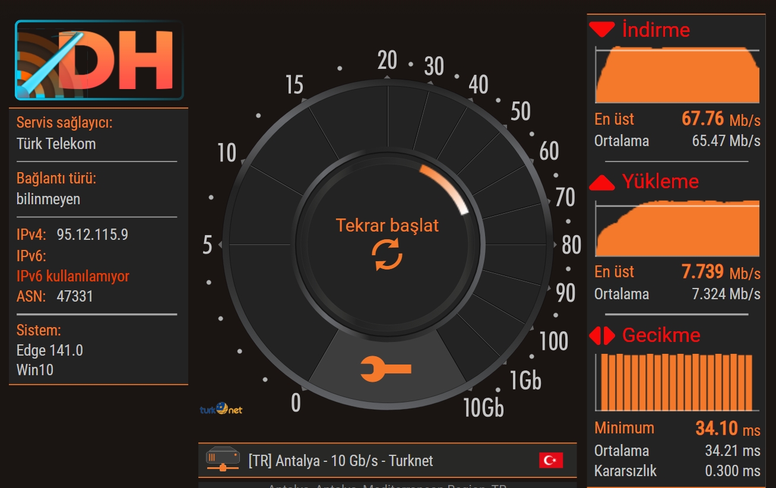This screenshot has height=488, width=776.
Task: Open settings via the orange wrench icon
Action: [386, 369]
